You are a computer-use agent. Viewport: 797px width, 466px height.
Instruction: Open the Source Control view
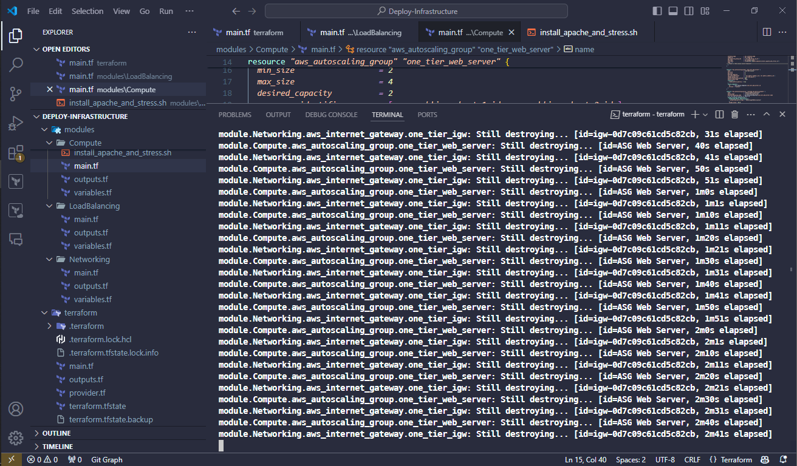pos(16,94)
